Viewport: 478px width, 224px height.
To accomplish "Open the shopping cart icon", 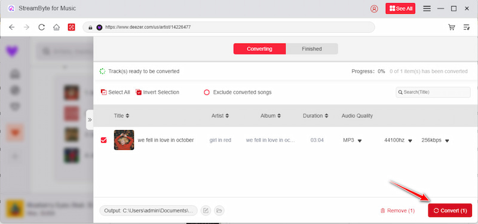I will click(452, 27).
